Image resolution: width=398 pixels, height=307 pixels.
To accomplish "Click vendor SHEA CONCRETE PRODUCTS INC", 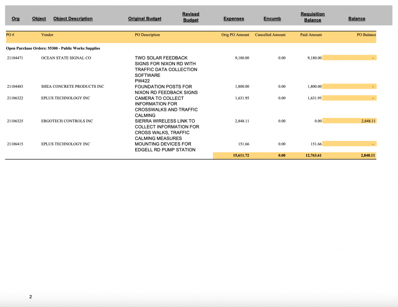I will pos(73,87).
